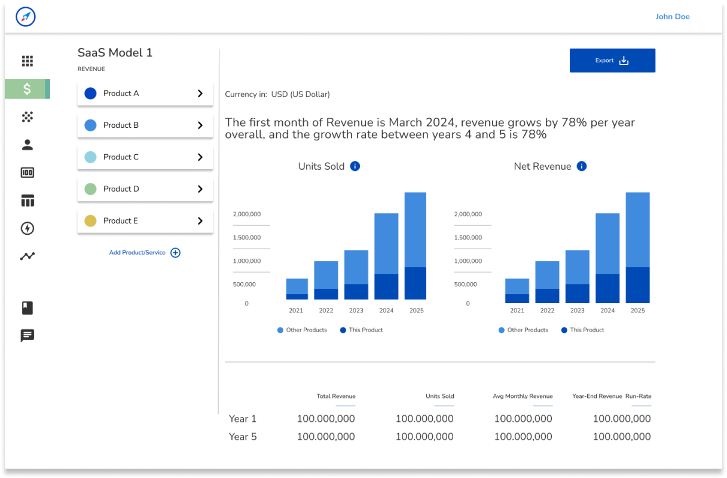
Task: Expand Product C chevron arrow
Action: [200, 157]
